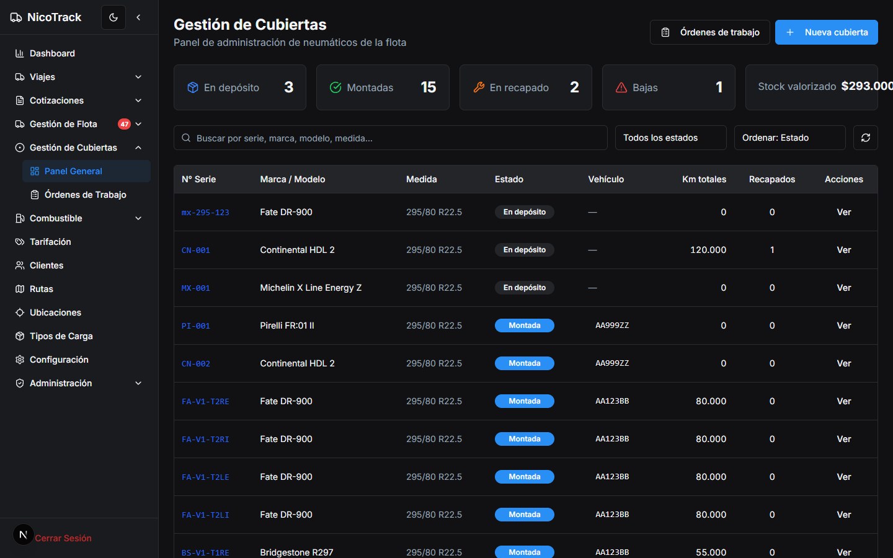This screenshot has width=893, height=558.
Task: Click the Bajas warning triangle icon
Action: 621,87
